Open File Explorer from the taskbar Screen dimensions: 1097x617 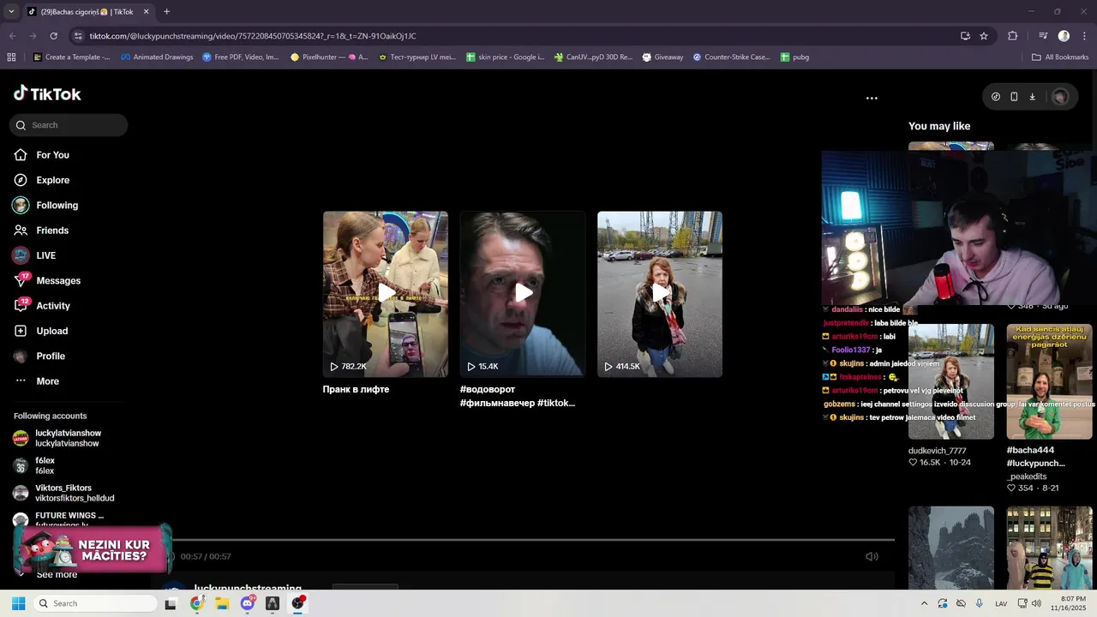coord(222,603)
